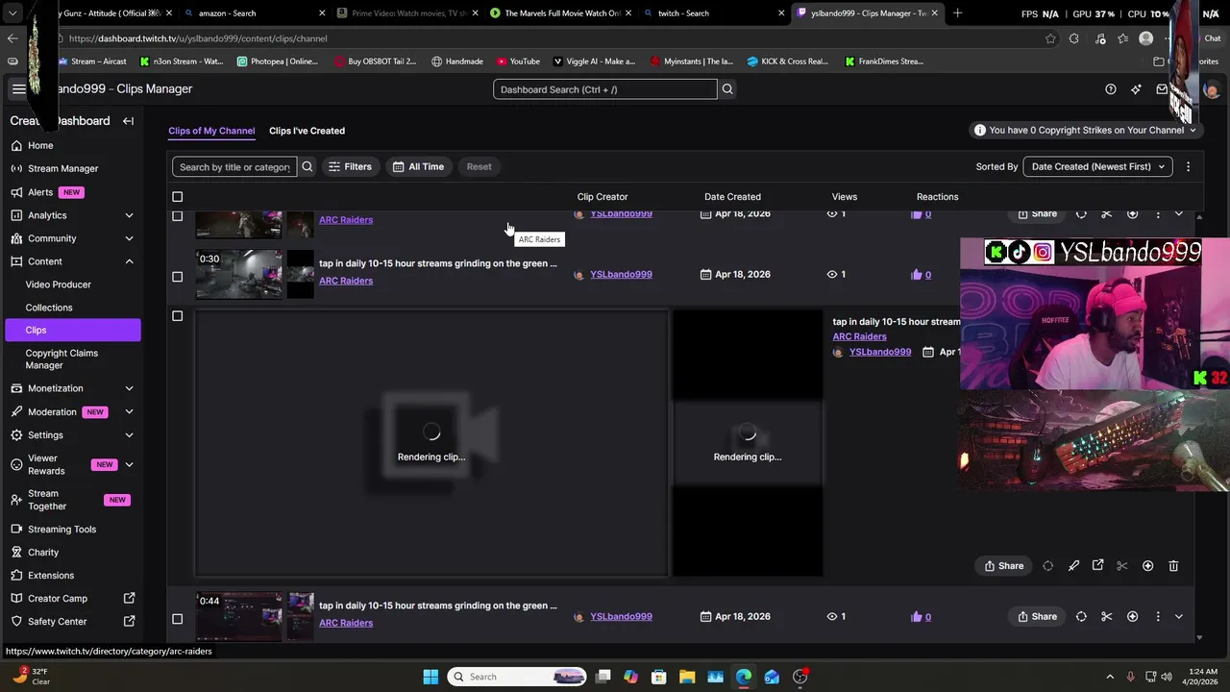Click the likes count on the 0:44 row
This screenshot has height=692, width=1230.
point(927,617)
